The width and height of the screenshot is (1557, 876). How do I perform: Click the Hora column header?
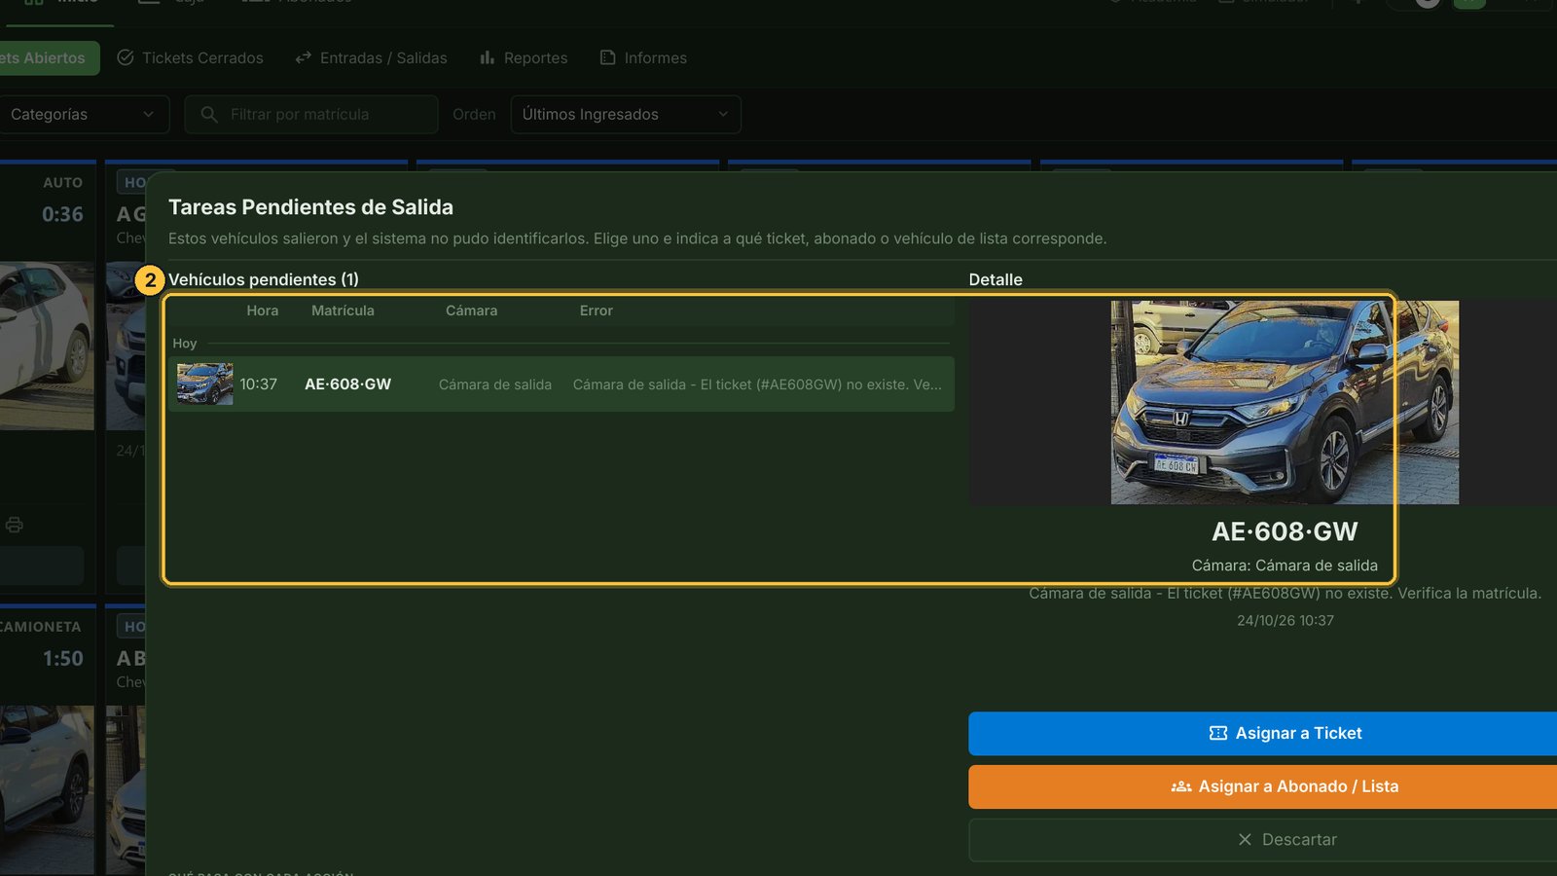click(263, 310)
